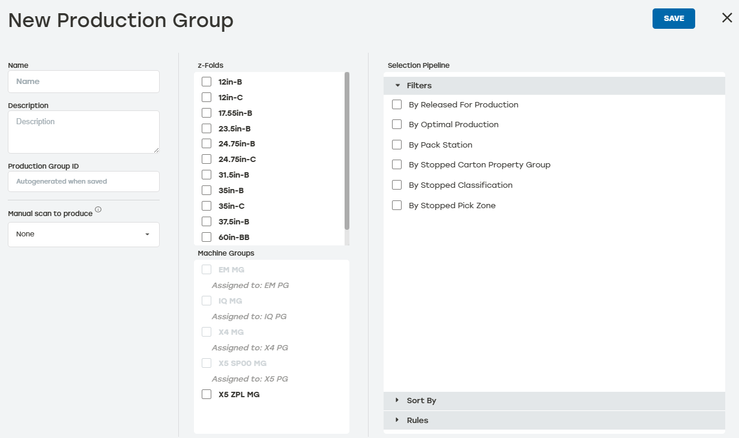Image resolution: width=739 pixels, height=438 pixels.
Task: Click the info icon beside Manual scan to produce
Action: pyautogui.click(x=98, y=209)
